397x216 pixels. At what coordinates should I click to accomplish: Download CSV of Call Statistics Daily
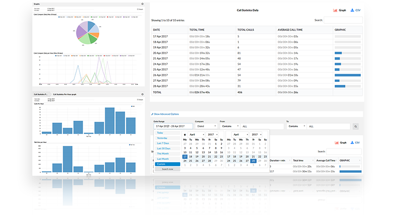355,10
